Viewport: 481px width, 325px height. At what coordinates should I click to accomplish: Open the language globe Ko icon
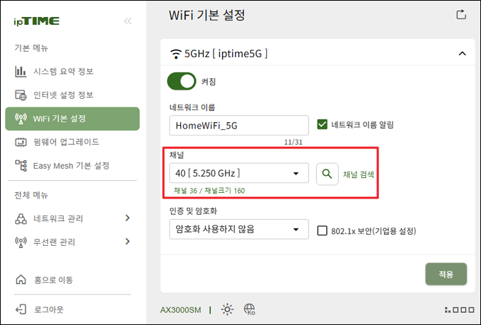250,309
